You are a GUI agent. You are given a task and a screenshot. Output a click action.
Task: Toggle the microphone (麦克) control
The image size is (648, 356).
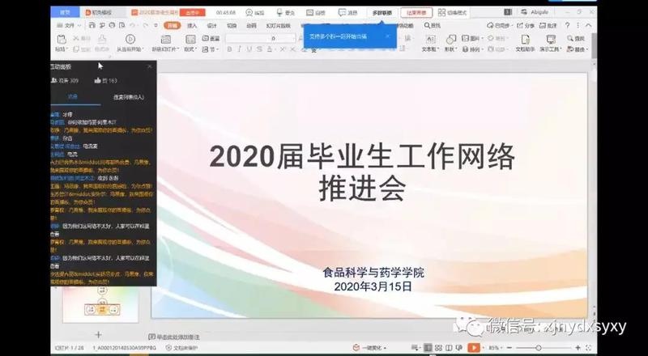(x=284, y=13)
